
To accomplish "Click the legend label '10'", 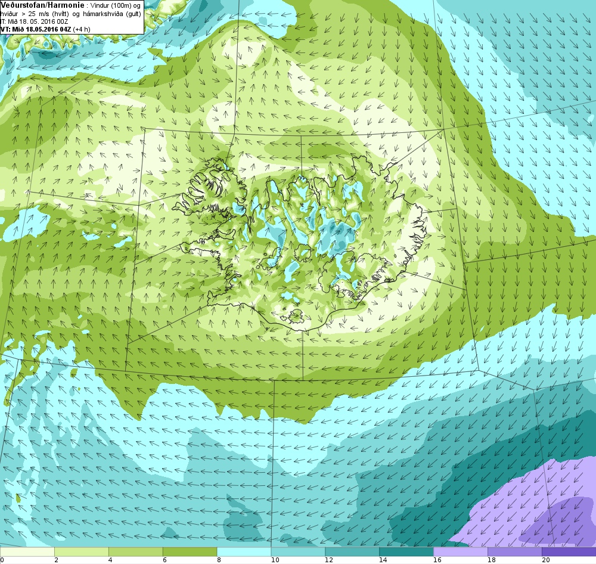I will [x=275, y=560].
